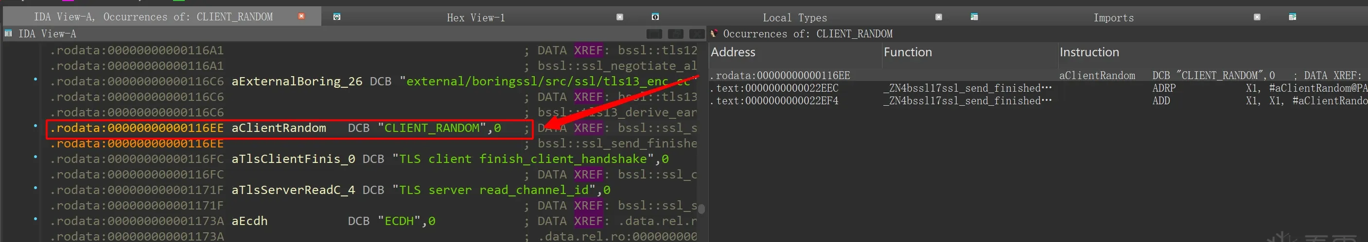This screenshot has width=1368, height=242.
Task: Click the bssl::ssl_send_finishe xref comment
Action: (x=617, y=144)
